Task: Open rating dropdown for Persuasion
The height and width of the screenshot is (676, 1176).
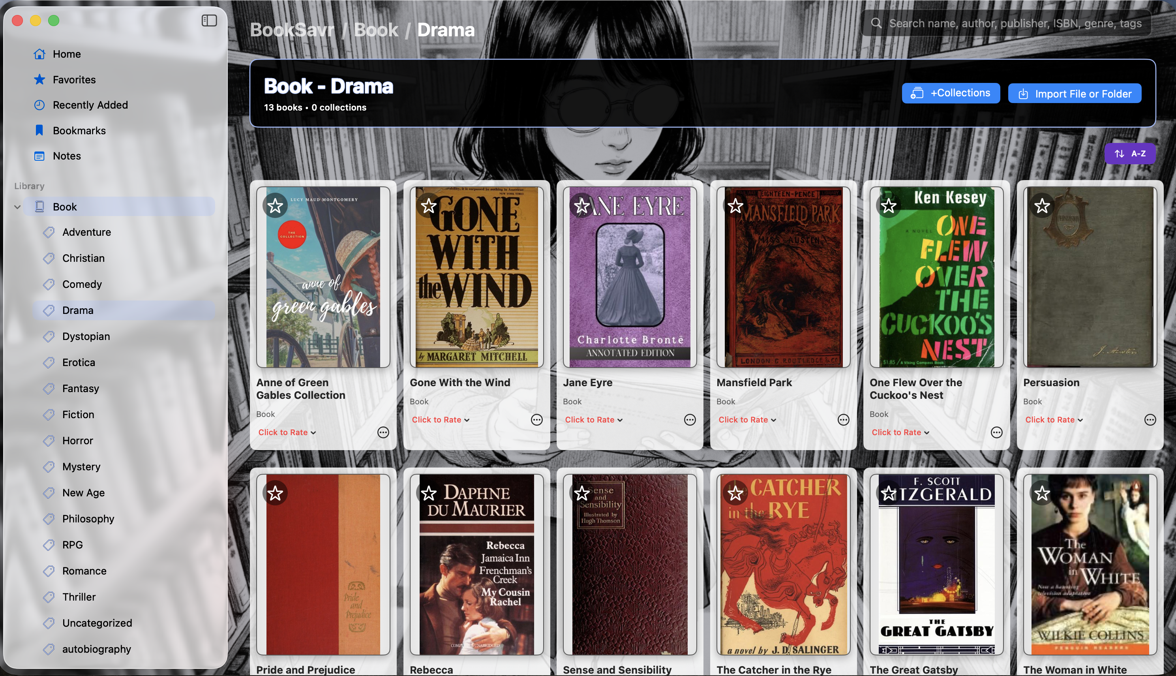Action: tap(1054, 420)
